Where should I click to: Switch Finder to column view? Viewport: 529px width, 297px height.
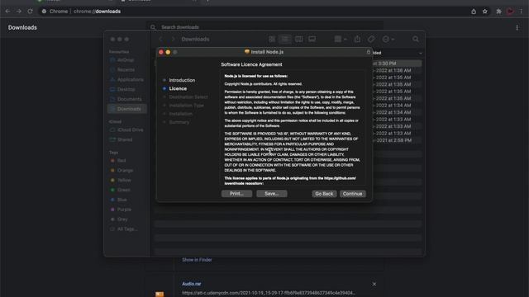pyautogui.click(x=298, y=39)
